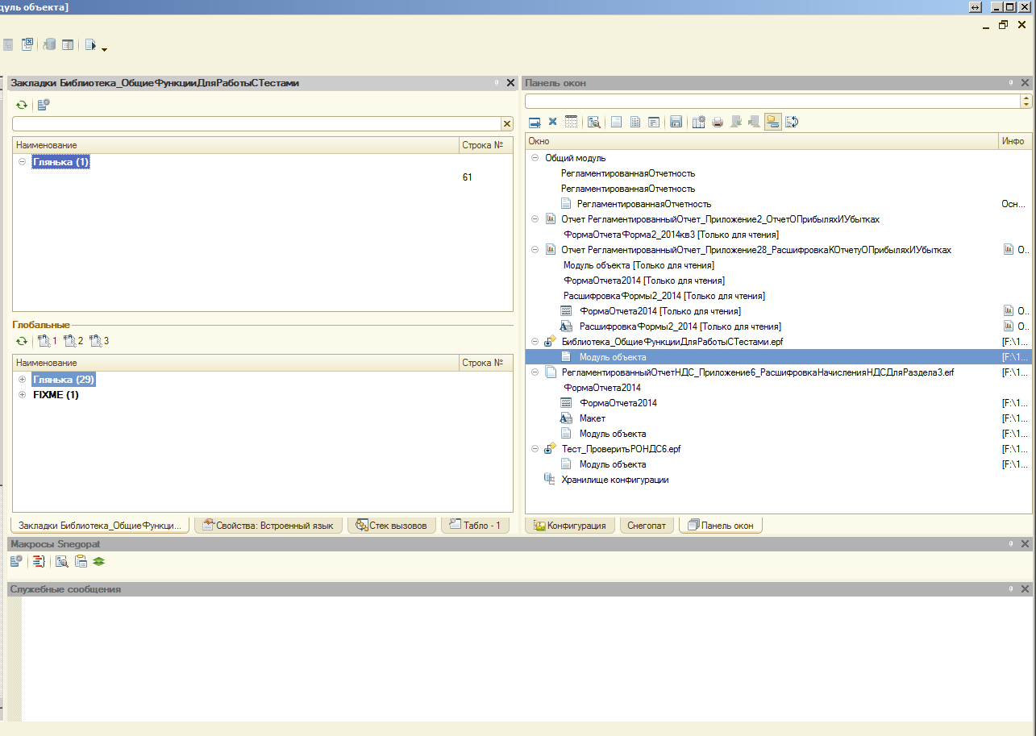Expand the Глянька (29) global group
1036x736 pixels.
click(22, 380)
